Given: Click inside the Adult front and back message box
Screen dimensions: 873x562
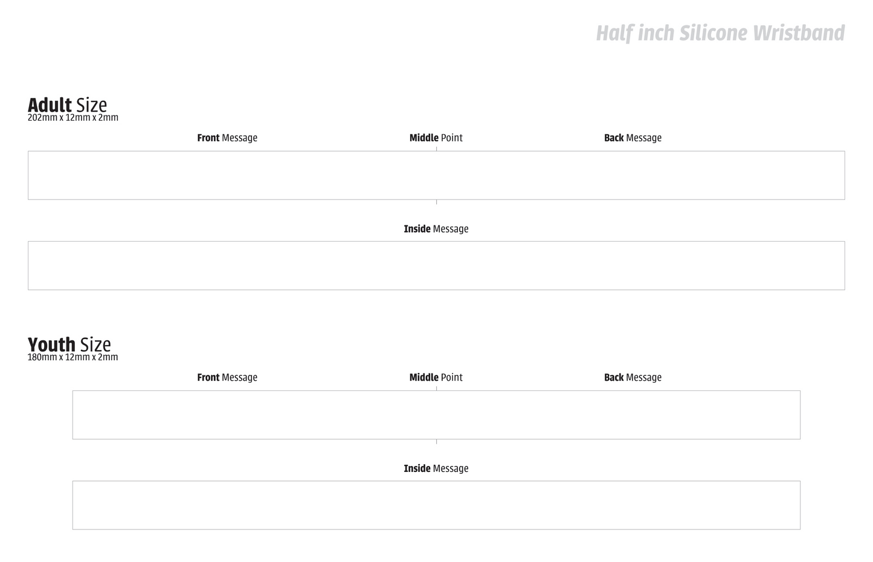Looking at the screenshot, I should coord(436,175).
